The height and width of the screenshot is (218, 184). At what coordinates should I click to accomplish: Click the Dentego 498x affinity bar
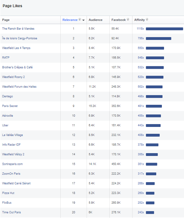tap(154, 96)
